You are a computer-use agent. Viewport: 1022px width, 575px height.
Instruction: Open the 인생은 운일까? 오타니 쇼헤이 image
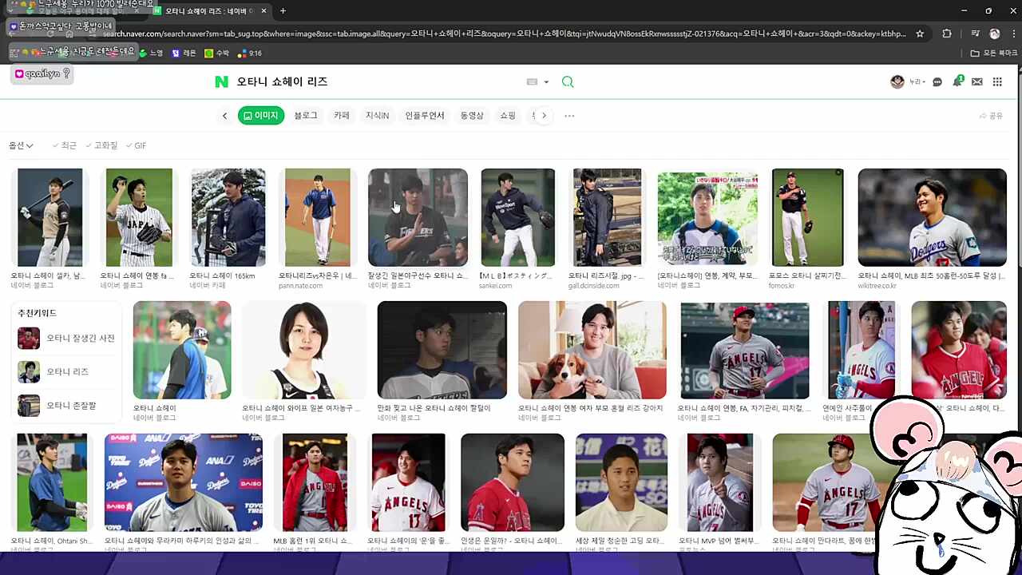pyautogui.click(x=513, y=482)
